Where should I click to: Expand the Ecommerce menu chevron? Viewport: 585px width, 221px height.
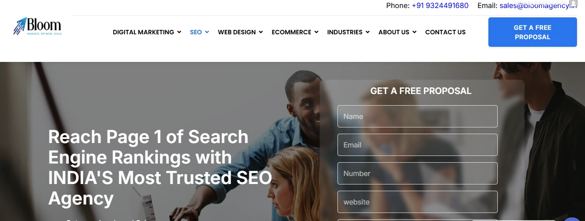[316, 32]
